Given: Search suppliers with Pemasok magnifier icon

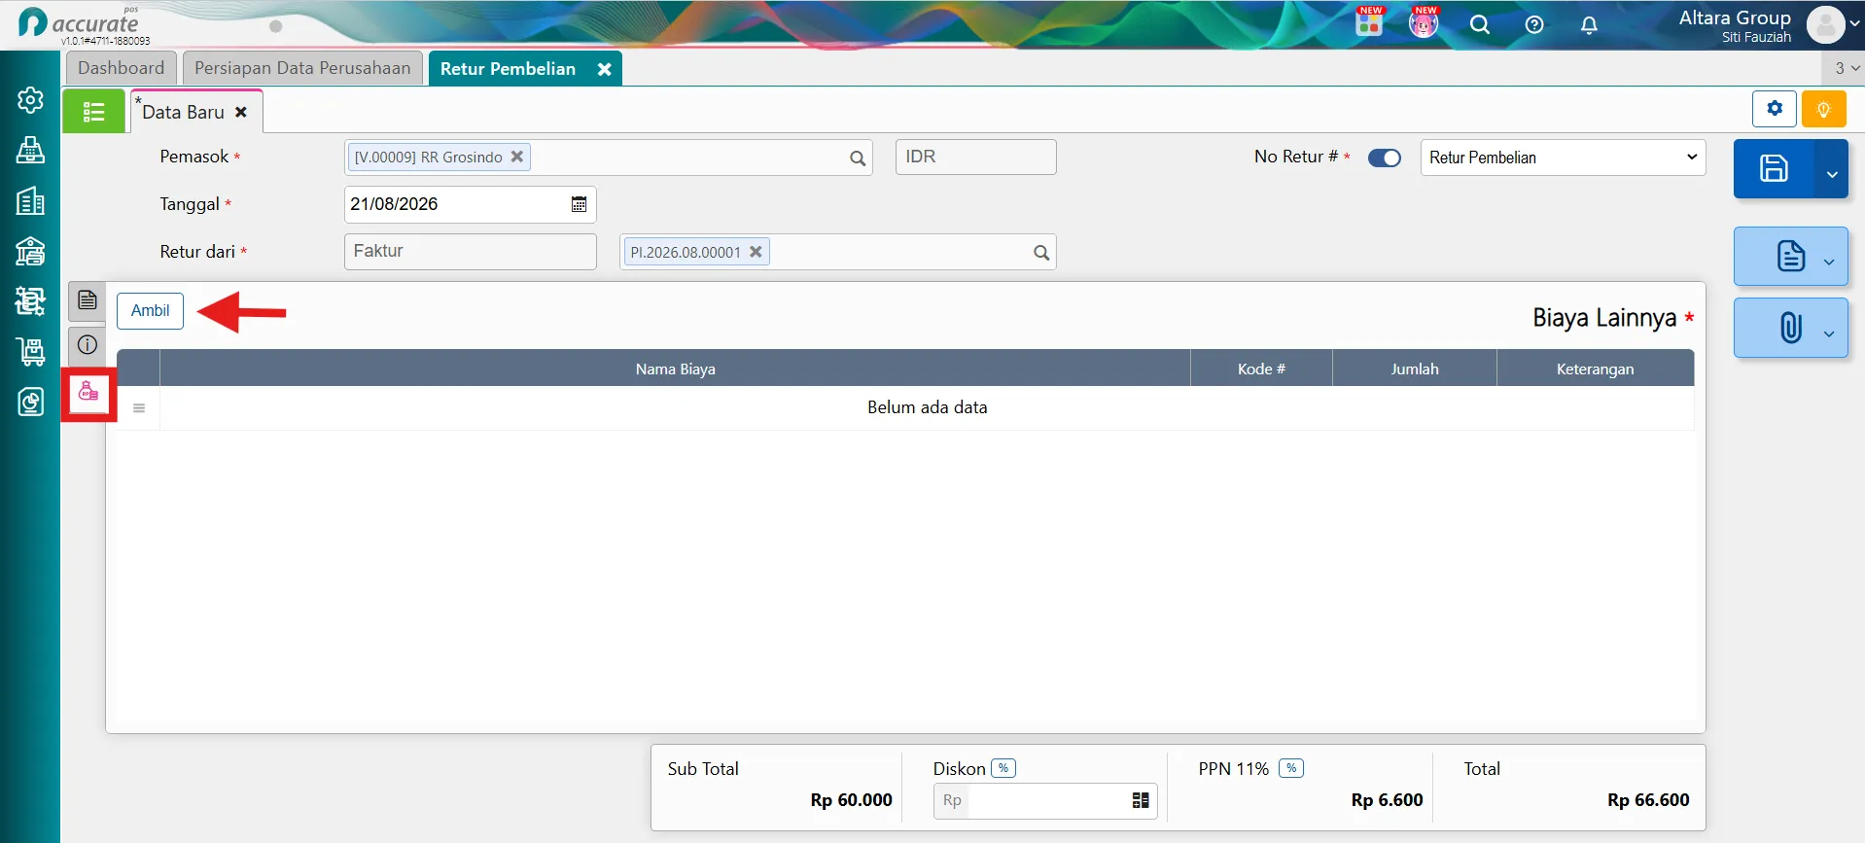Looking at the screenshot, I should click(x=858, y=158).
